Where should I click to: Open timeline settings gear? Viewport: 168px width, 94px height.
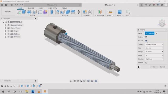[x=165, y=86]
